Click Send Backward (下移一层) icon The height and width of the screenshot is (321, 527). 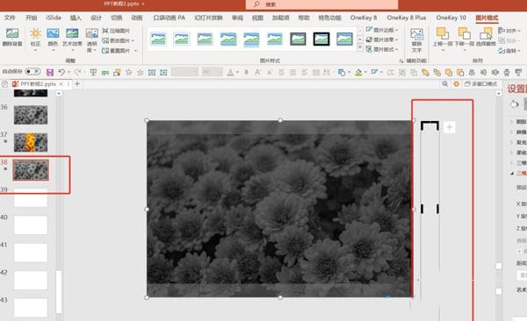(x=464, y=33)
